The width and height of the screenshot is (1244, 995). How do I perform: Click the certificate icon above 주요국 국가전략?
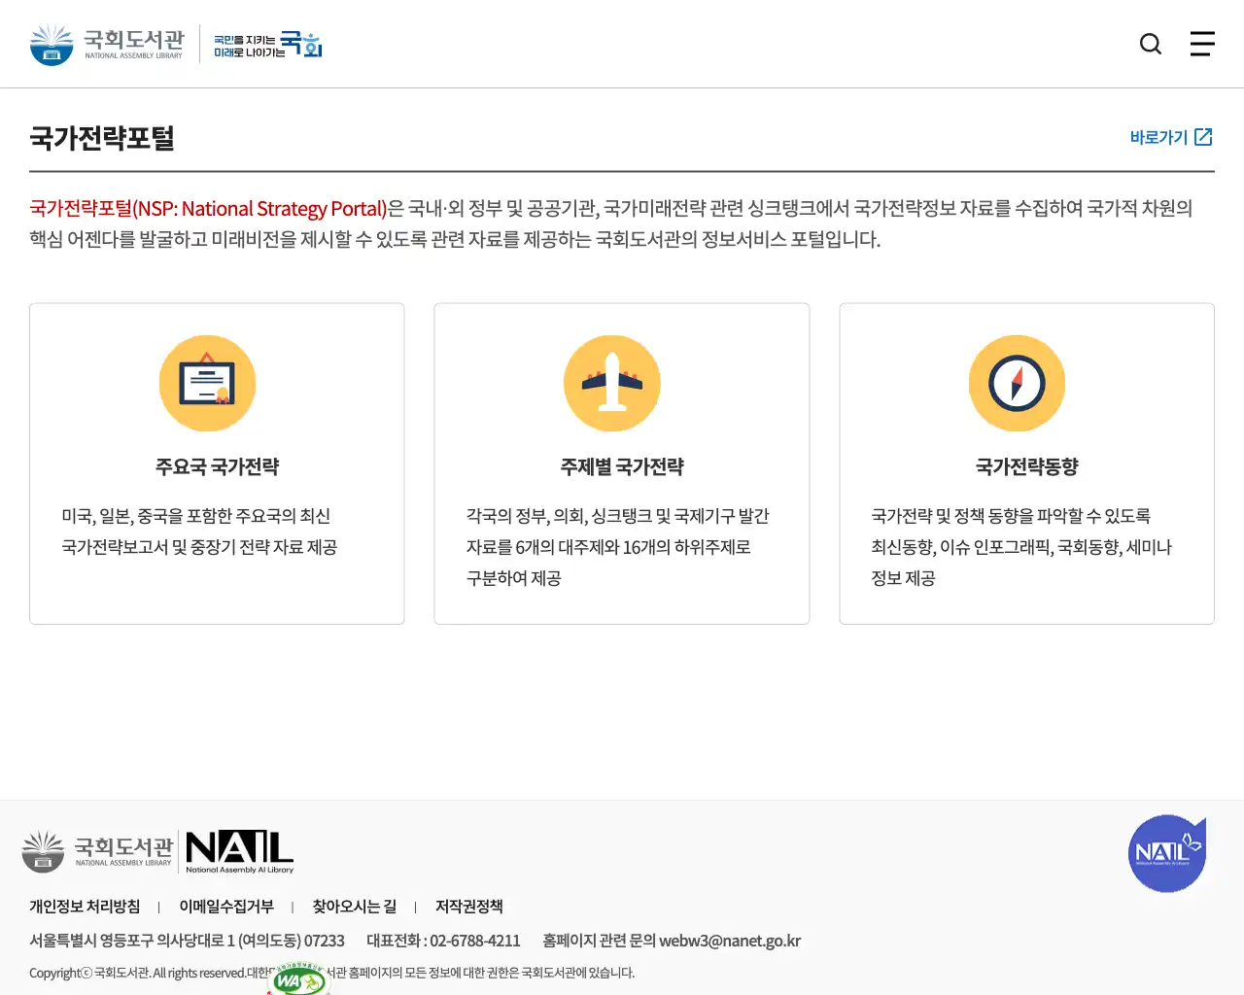(x=207, y=383)
